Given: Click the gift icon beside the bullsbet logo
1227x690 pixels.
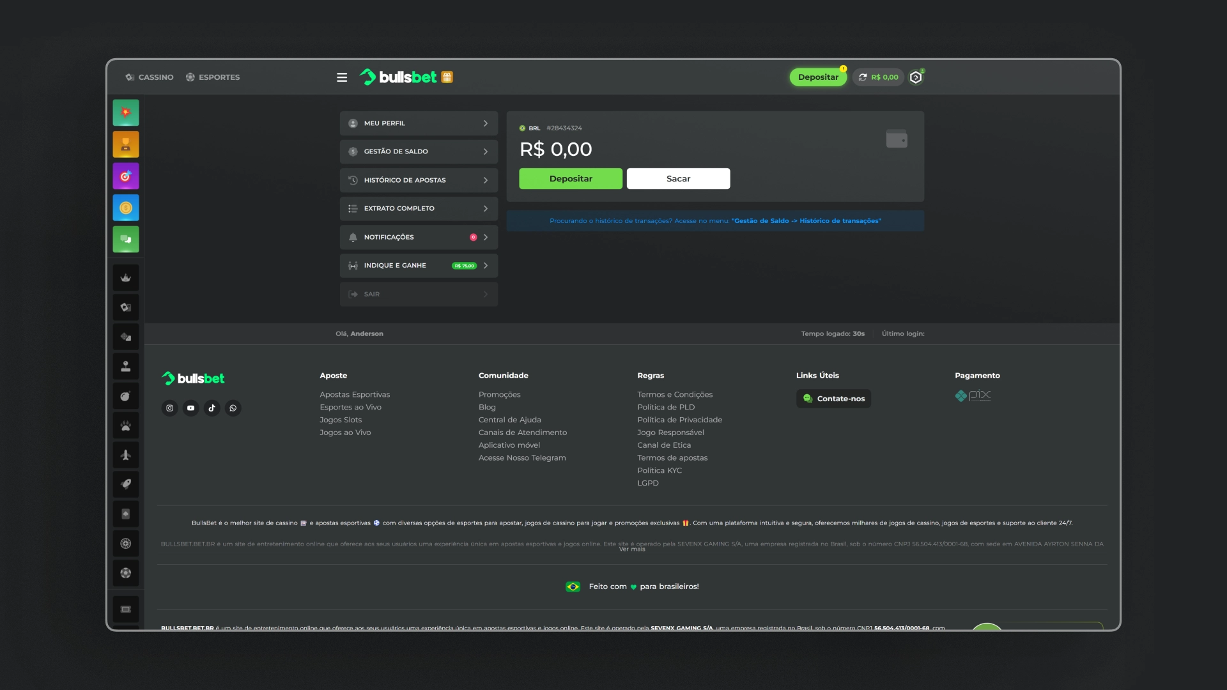Looking at the screenshot, I should [x=447, y=77].
